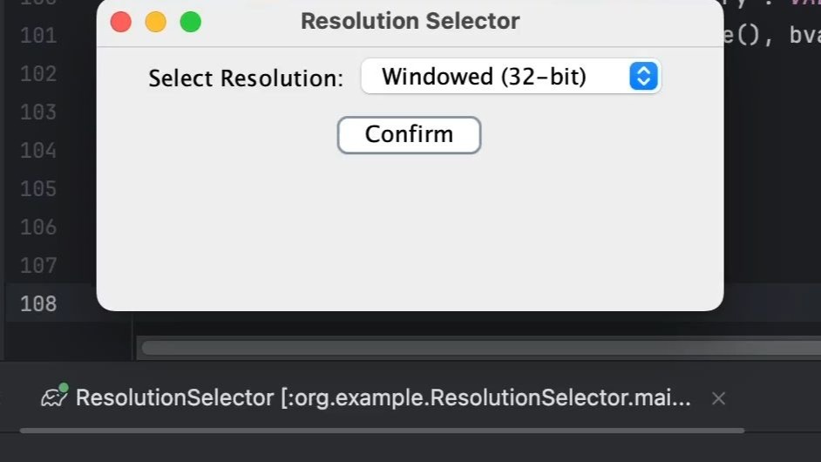
Task: Click the Confirm button
Action: point(409,134)
